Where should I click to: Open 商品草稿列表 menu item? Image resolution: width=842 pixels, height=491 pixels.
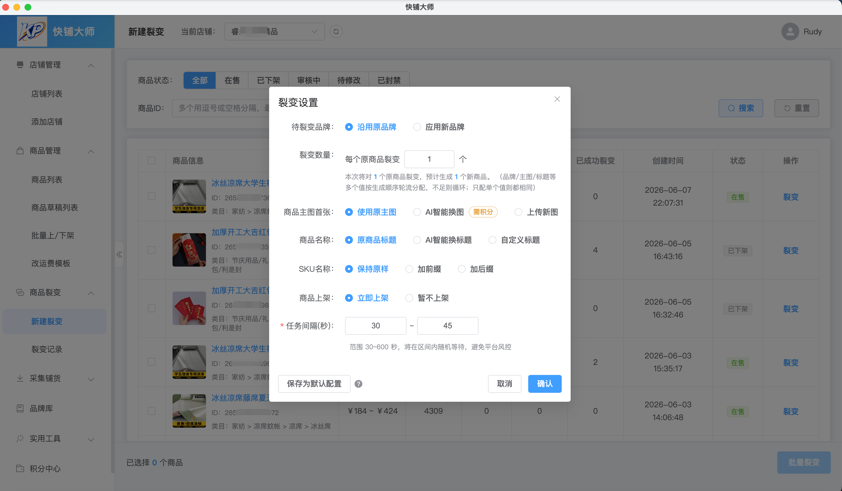(54, 208)
